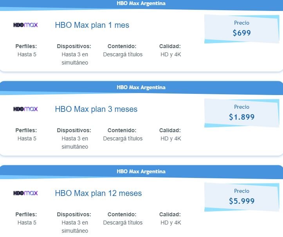
Task: Click 'Hasta 3 en simultáneo' in 3 meses plan
Action: coord(75,142)
